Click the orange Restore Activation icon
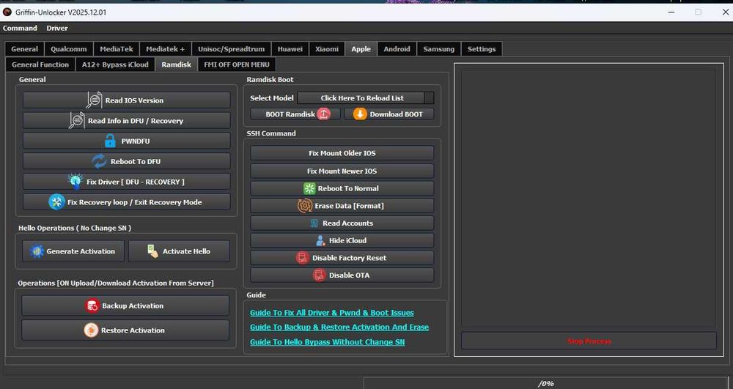This screenshot has height=389, width=733. point(91,330)
